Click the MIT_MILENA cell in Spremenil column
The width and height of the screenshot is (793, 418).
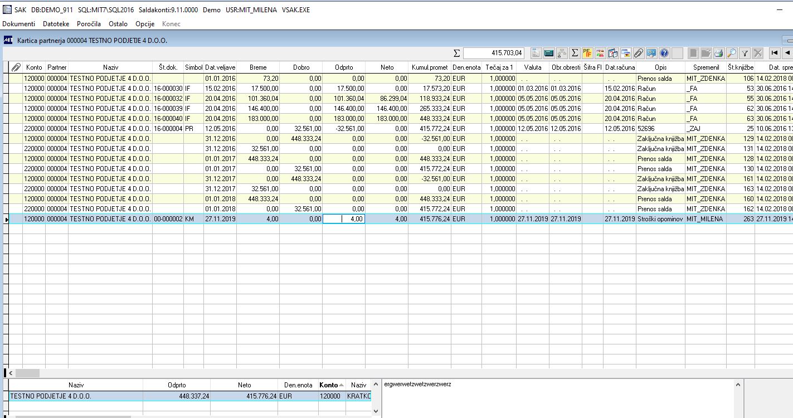[706, 219]
